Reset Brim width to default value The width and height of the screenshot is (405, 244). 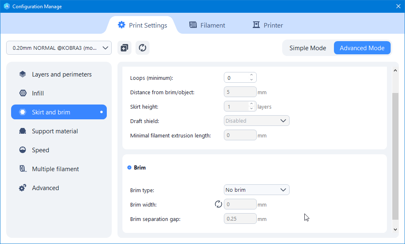coord(218,204)
